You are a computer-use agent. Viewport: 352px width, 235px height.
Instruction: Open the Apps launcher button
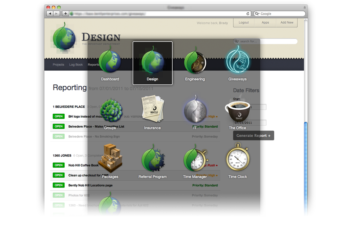(x=265, y=23)
